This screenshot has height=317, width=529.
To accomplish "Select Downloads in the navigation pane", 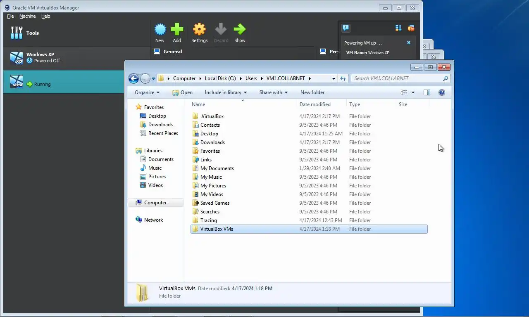I will 160,125.
